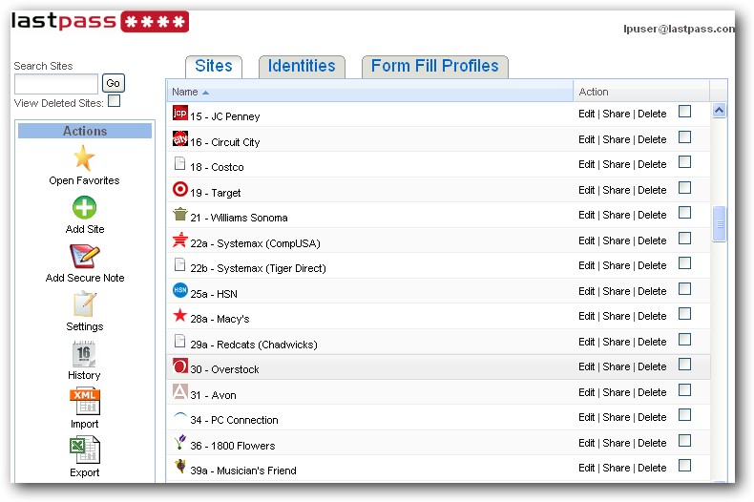Check the box for 15 - JC Penney
The height and width of the screenshot is (502, 754).
[684, 112]
